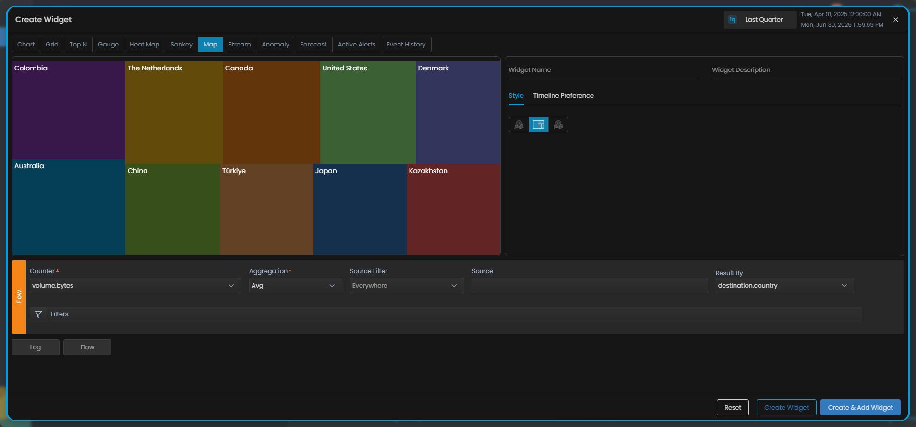
Task: Open the Counter volume.bytes dropdown
Action: pos(135,286)
